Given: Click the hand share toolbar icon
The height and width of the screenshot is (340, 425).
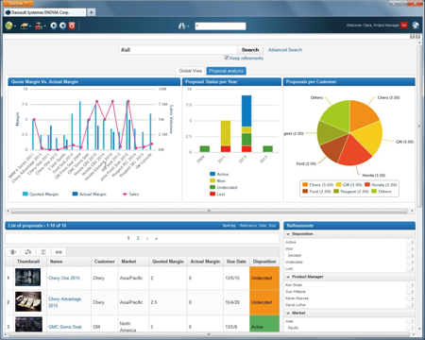Looking at the screenshot, I should [25, 25].
